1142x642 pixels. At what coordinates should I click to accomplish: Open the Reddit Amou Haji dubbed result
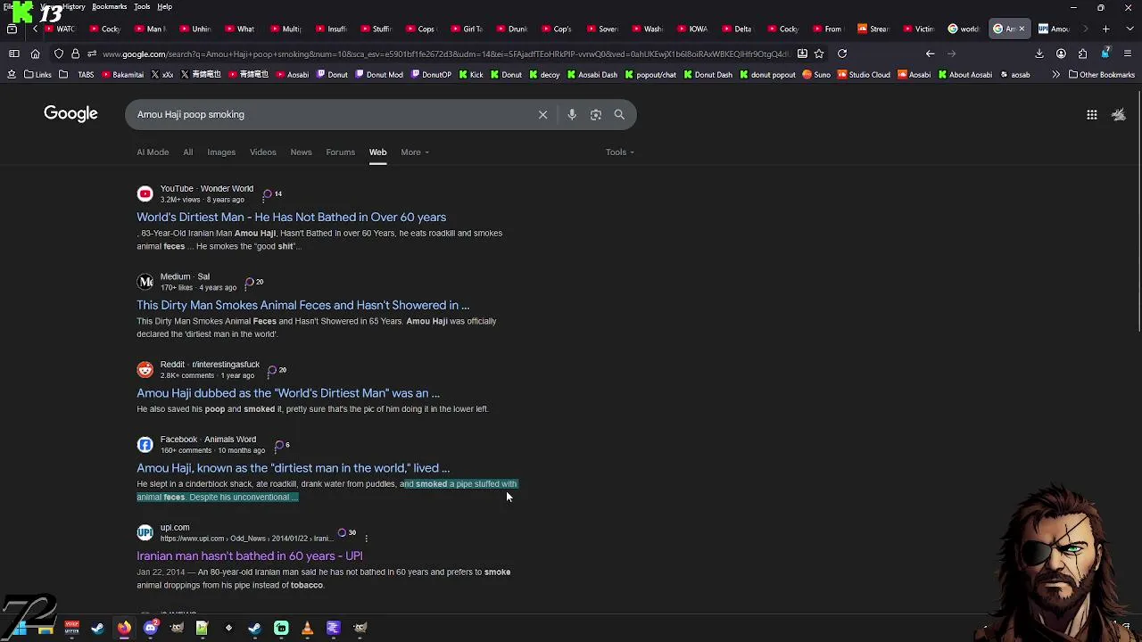click(x=288, y=393)
